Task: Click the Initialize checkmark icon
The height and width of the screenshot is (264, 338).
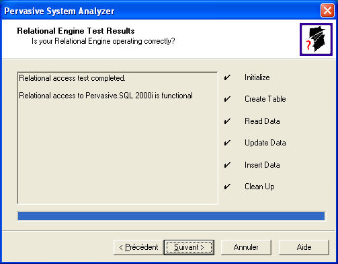Action: pos(227,77)
